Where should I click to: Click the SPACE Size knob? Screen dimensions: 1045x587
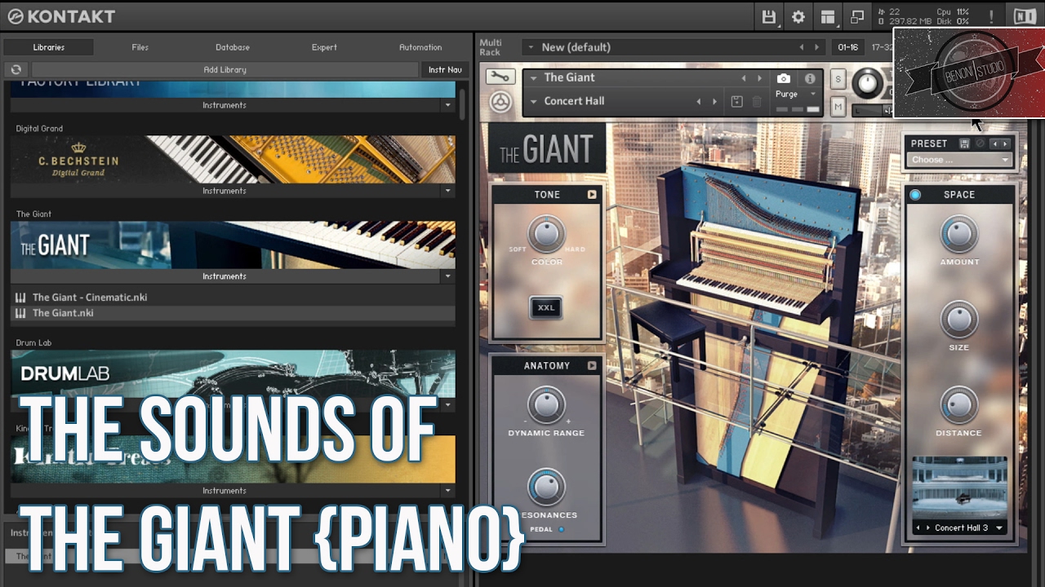pyautogui.click(x=959, y=320)
